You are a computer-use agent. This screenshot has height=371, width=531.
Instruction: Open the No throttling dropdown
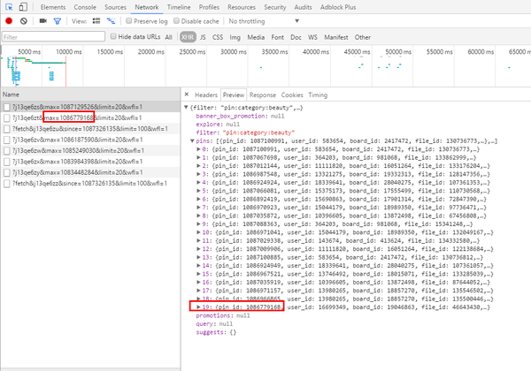264,21
